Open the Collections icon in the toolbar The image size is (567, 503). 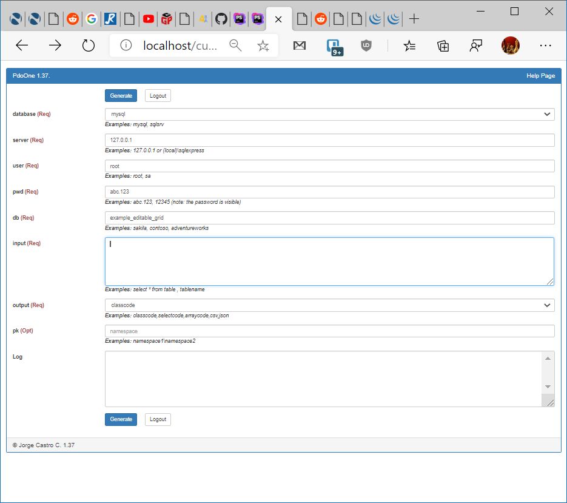443,46
